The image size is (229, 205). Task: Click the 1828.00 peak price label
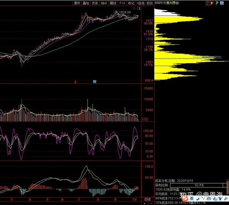point(125,12)
